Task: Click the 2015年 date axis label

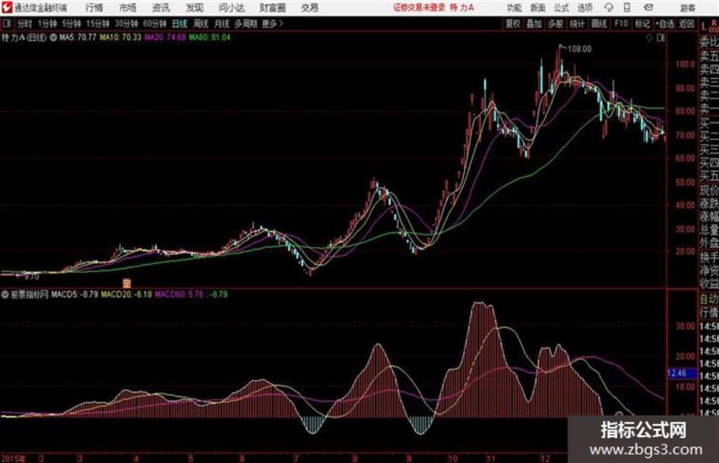Action: click(13, 458)
